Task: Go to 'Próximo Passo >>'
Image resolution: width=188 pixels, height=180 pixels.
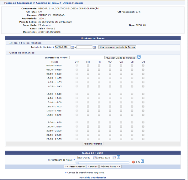Action: coord(110,167)
